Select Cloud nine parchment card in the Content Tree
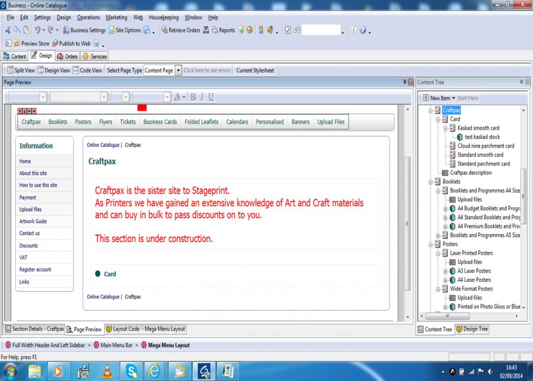This screenshot has height=381, width=533. coord(485,146)
